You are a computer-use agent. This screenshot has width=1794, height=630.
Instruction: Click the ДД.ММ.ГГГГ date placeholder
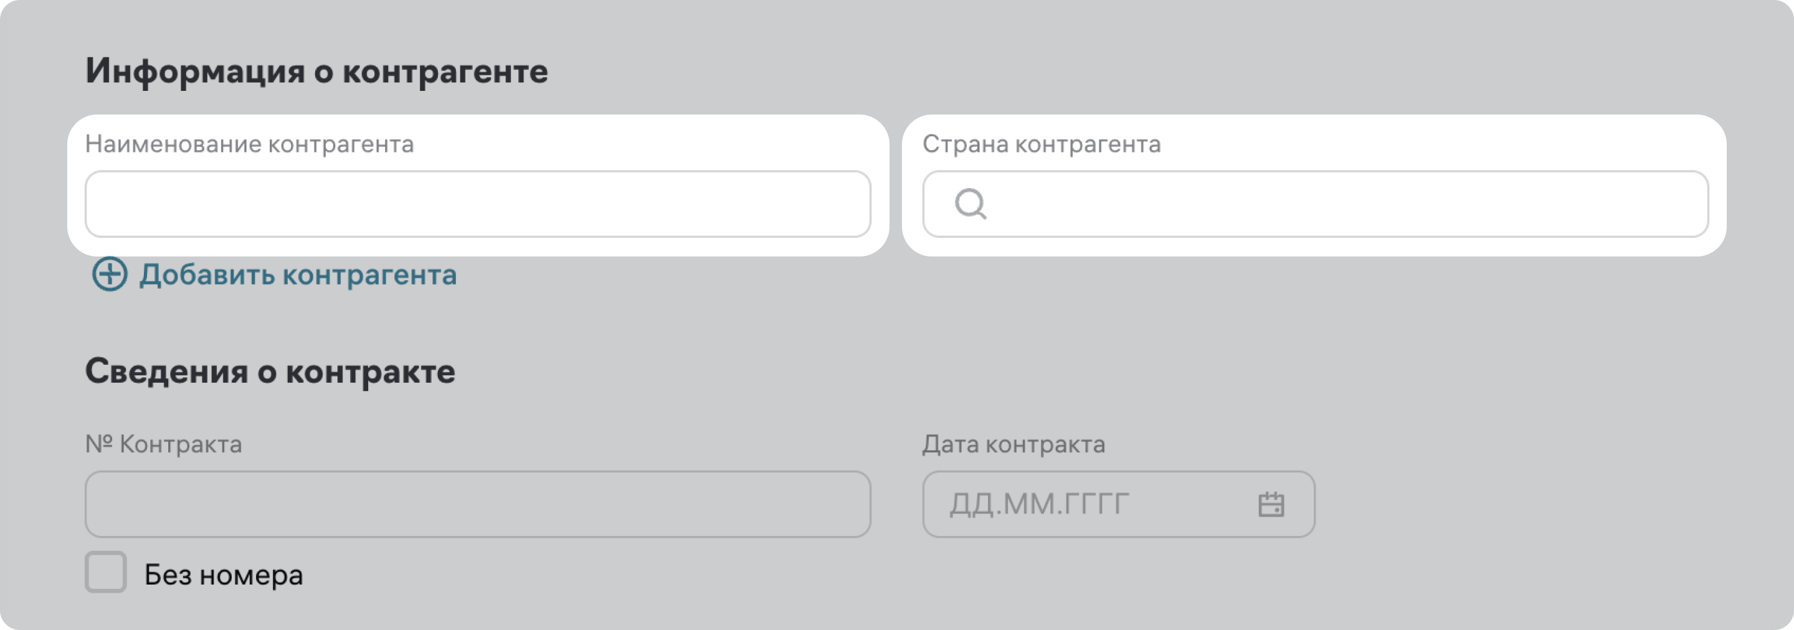(1039, 504)
